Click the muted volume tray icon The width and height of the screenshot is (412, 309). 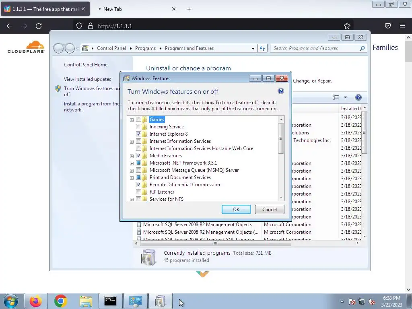pyautogui.click(x=371, y=301)
